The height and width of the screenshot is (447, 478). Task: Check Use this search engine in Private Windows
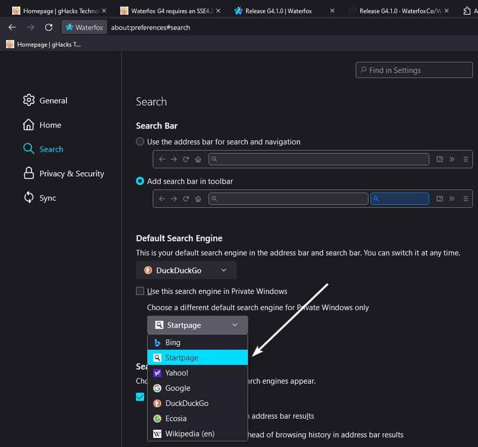(x=140, y=291)
